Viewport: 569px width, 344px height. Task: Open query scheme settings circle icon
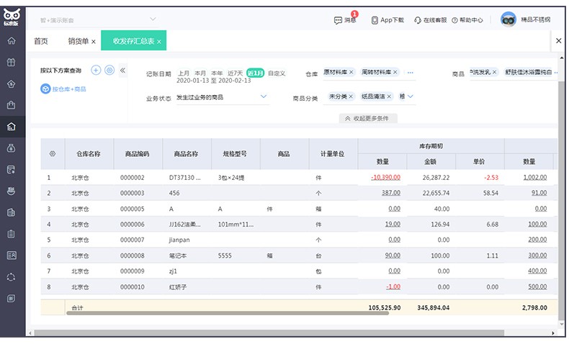tap(109, 70)
